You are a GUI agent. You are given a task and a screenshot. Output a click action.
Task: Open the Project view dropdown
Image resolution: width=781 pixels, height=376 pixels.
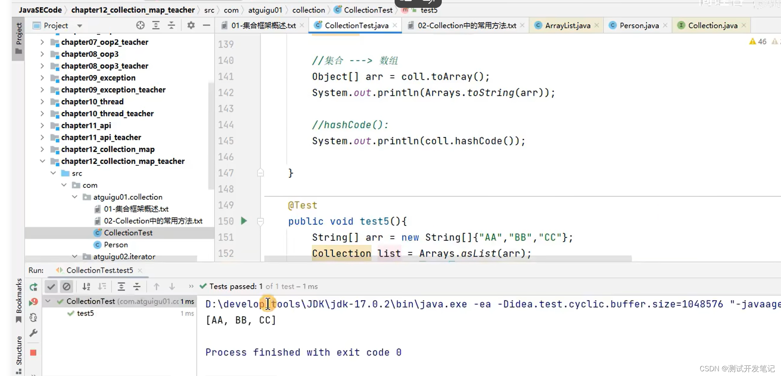80,26
